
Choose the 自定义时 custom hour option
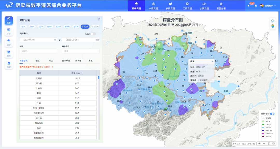[x=95, y=27]
